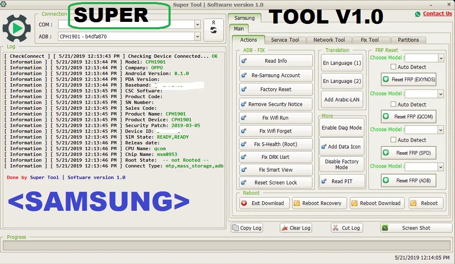The width and height of the screenshot is (455, 264).
Task: Open Choose Model dropdown for ADB
Action: [x=441, y=167]
